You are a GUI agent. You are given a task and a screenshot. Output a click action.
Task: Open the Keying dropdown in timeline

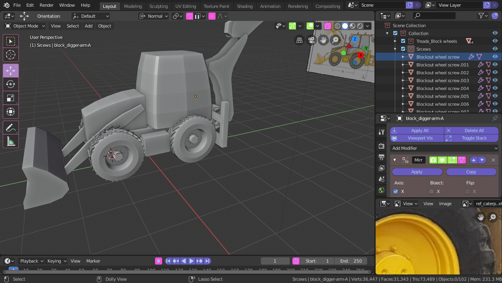pyautogui.click(x=57, y=261)
